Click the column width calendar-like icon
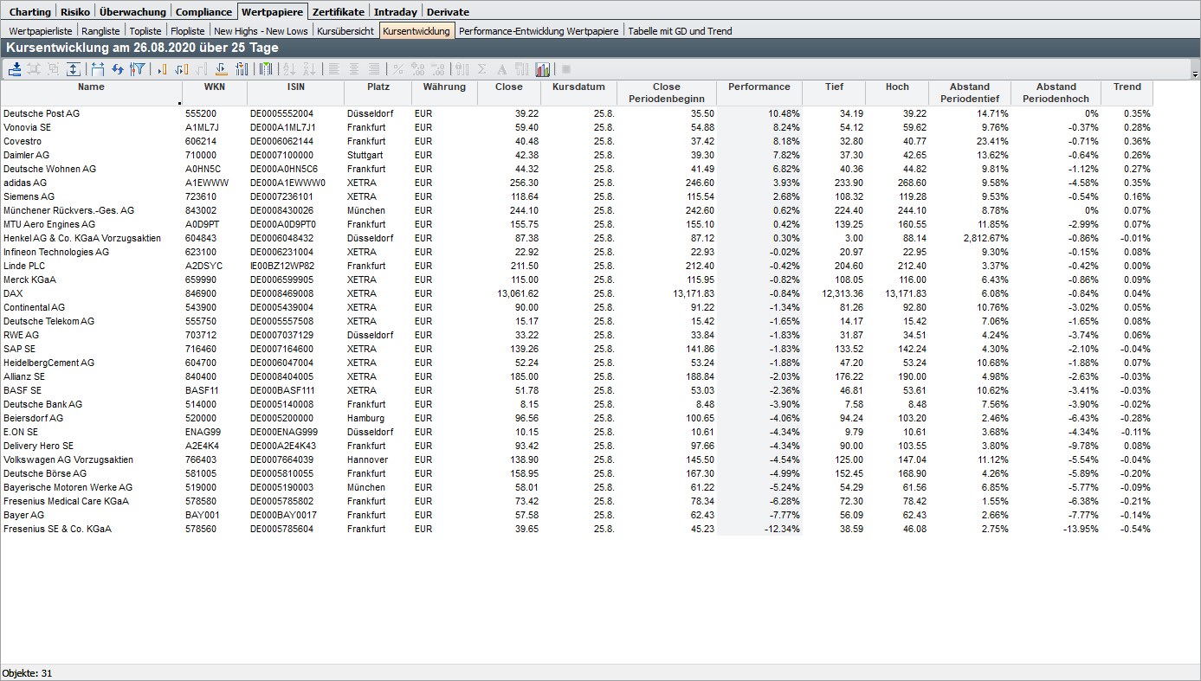Image resolution: width=1201 pixels, height=681 pixels. coord(97,69)
